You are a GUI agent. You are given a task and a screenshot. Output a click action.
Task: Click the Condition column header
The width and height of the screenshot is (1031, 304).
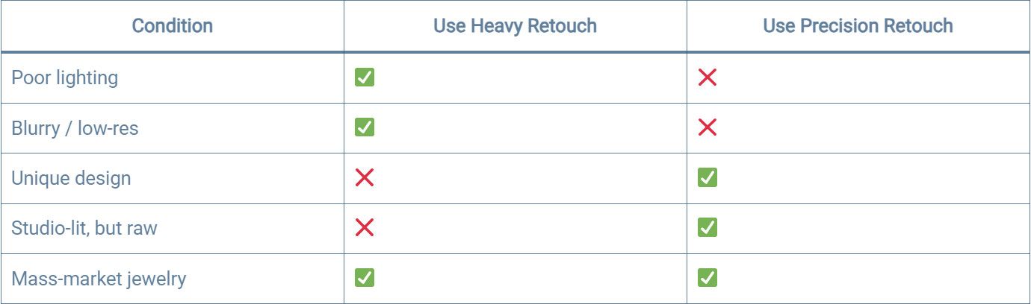[173, 26]
